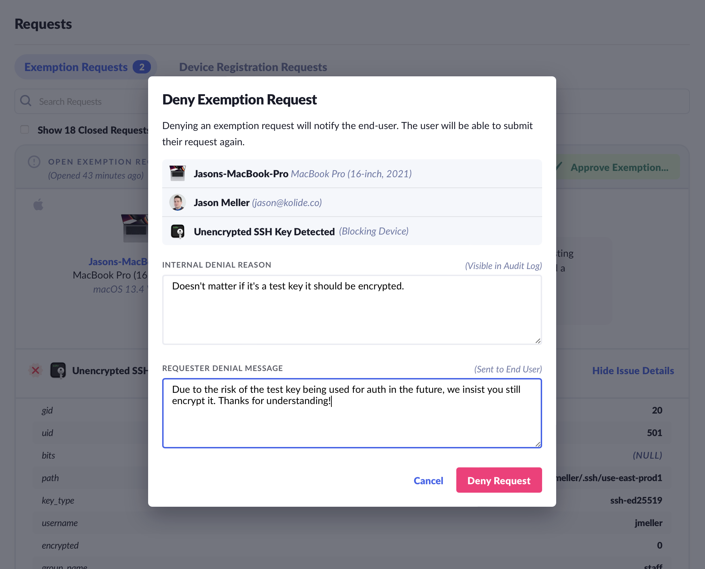Click the open exemption alert icon
The width and height of the screenshot is (705, 569).
34,162
